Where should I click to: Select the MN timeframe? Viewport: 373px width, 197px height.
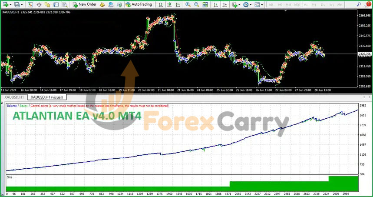click(x=340, y=4)
